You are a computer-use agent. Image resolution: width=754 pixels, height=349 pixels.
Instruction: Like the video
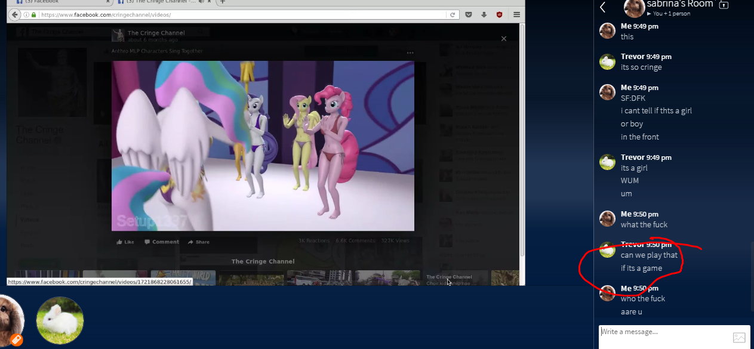[125, 242]
